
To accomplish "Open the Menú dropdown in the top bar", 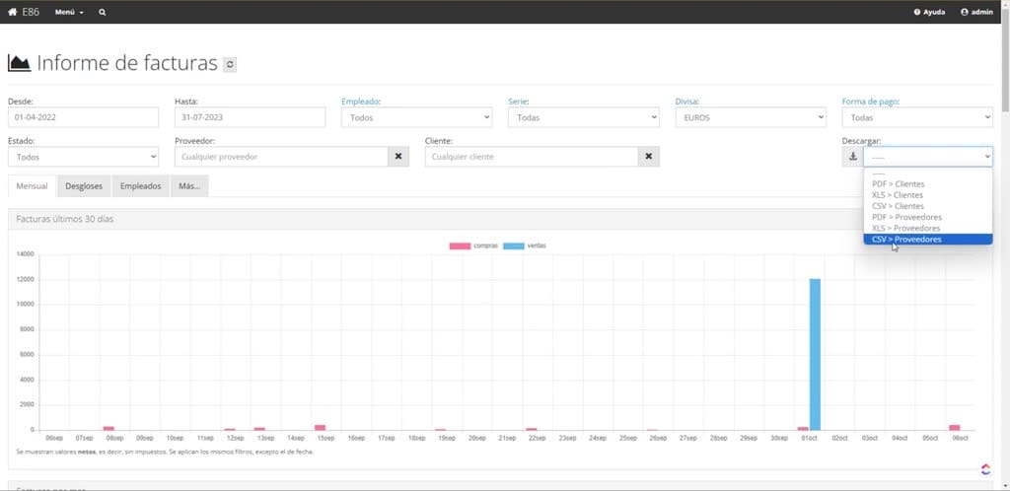I will pyautogui.click(x=69, y=12).
